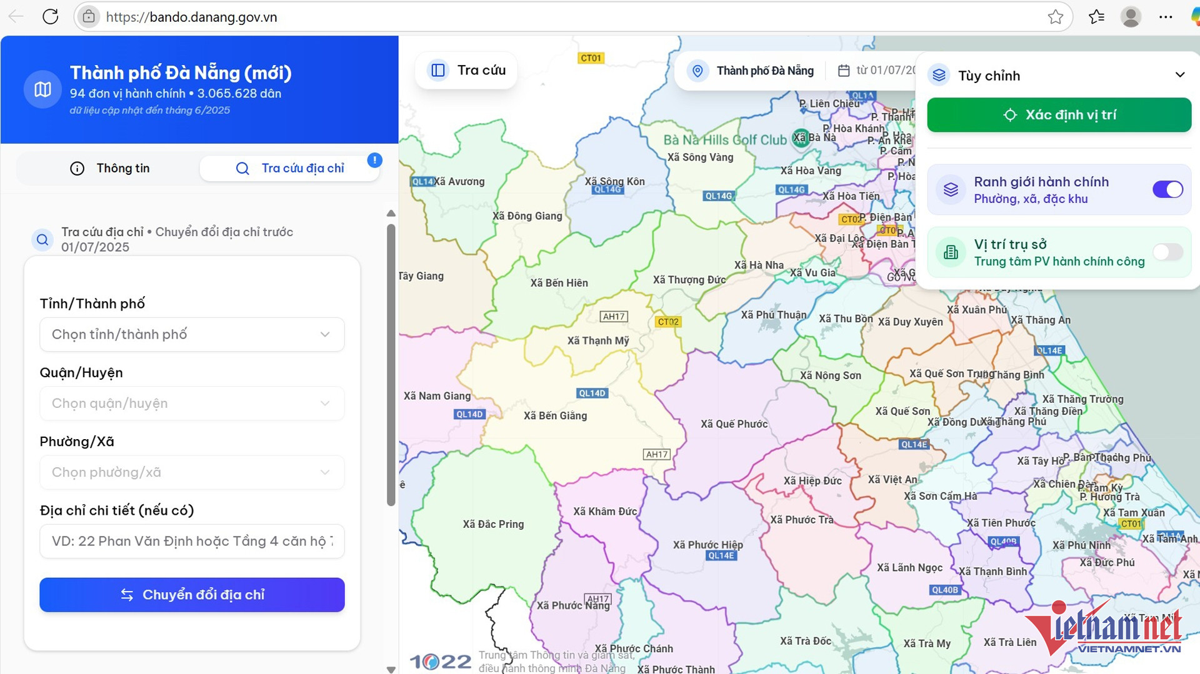Click the star icon in address bar

(1055, 17)
